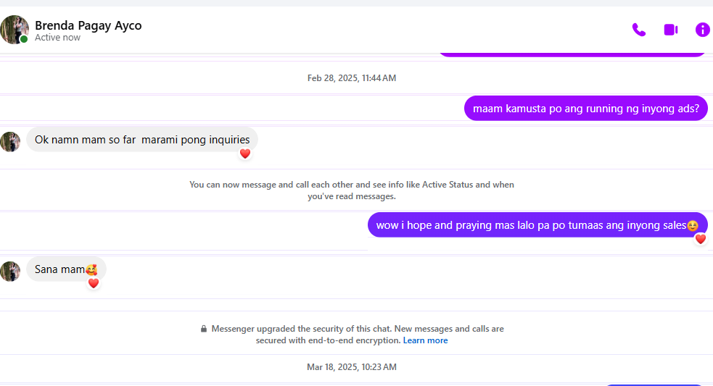Screen dimensions: 713x386
Task: Click sender avatar beside "Sana mam" message
Action: [x=10, y=271]
